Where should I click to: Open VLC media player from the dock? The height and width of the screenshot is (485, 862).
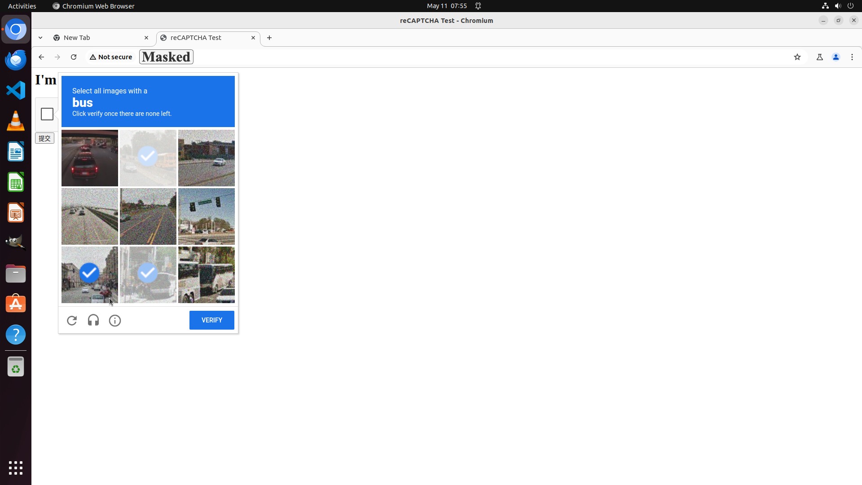16,121
